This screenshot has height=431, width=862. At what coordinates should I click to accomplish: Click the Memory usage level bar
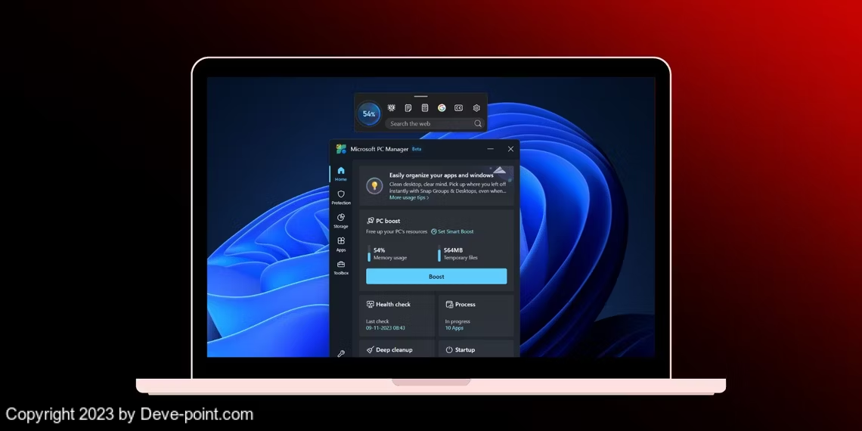[369, 253]
